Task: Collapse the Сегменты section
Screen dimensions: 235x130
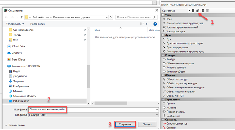Action: pos(163,120)
